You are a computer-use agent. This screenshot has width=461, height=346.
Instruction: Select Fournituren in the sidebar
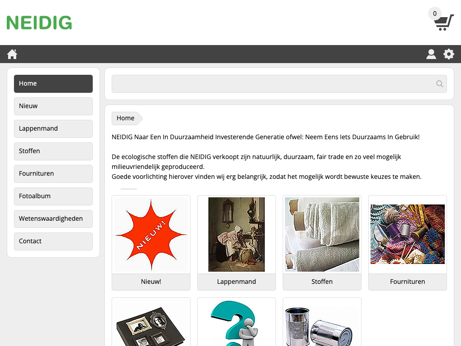click(53, 173)
